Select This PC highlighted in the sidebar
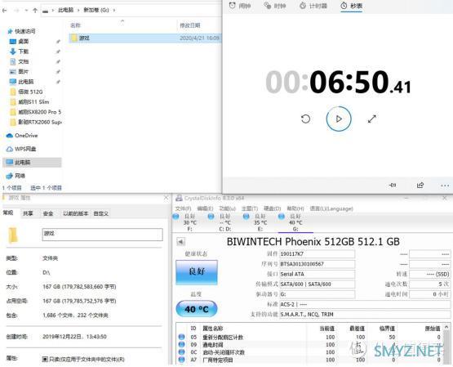 32,162
